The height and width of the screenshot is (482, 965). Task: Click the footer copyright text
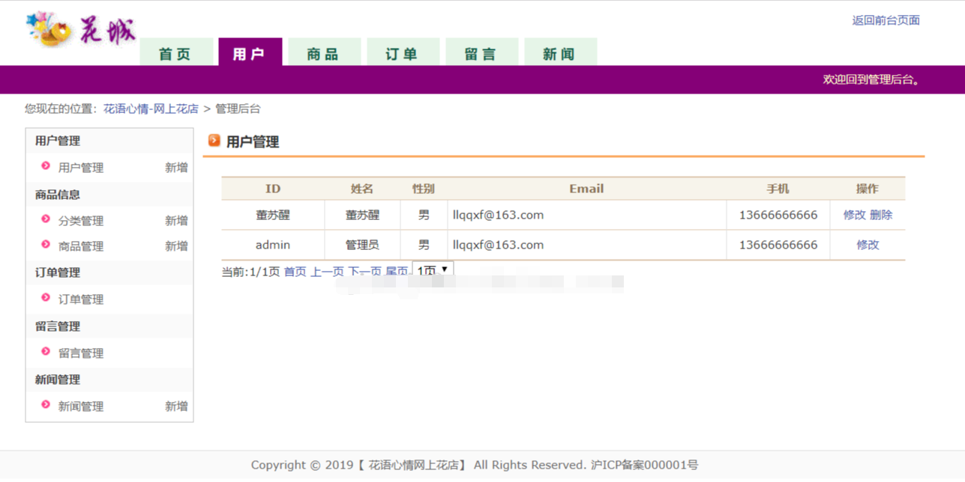point(475,465)
